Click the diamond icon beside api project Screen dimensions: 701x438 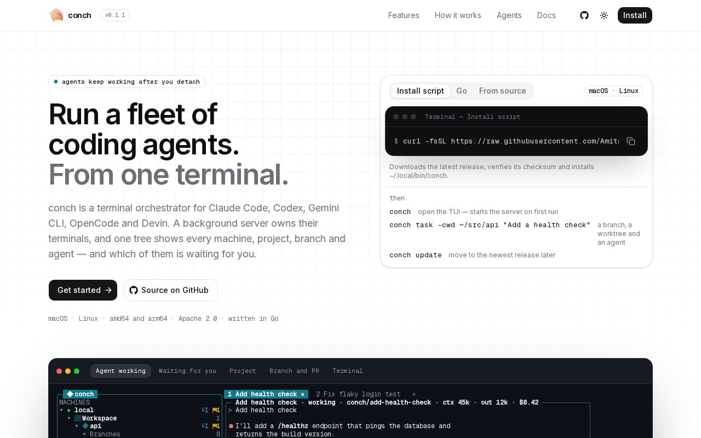tap(85, 426)
